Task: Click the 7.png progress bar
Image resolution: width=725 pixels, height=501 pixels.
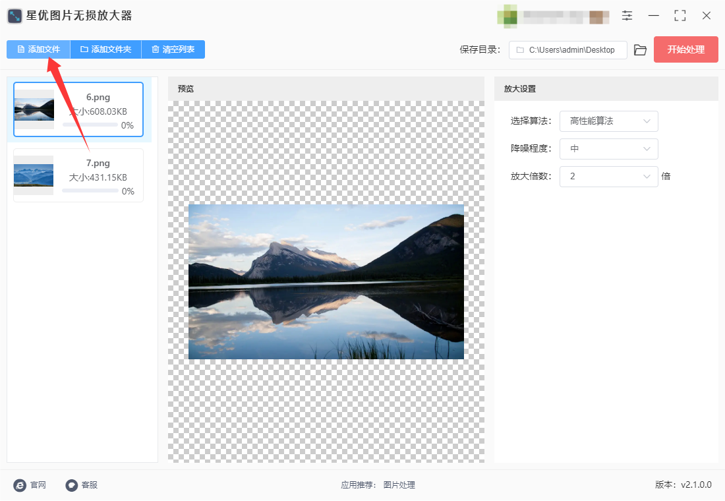Action: [90, 191]
